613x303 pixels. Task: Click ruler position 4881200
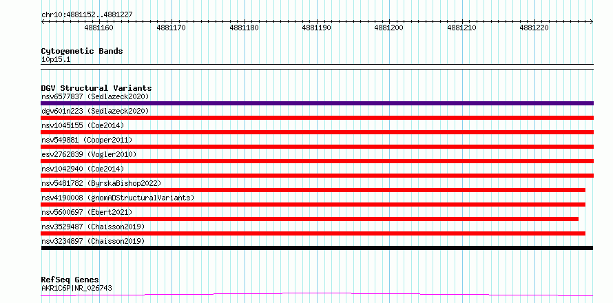coord(389,28)
